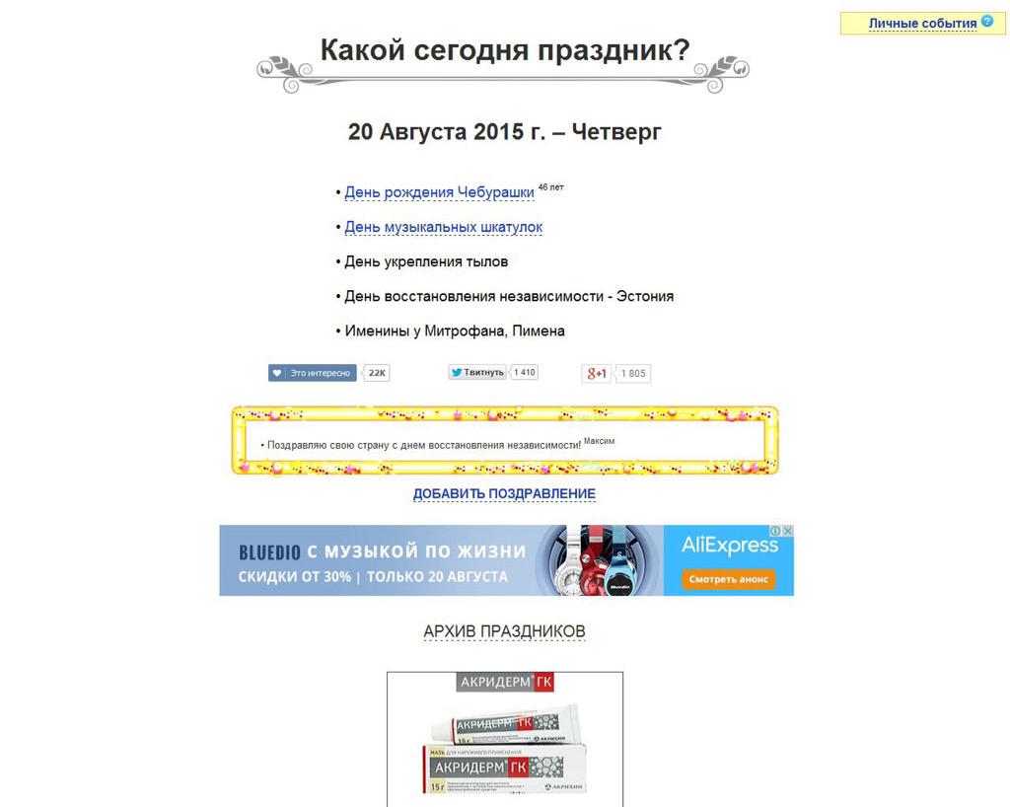The image size is (1010, 807).
Task: Click the text День восстановления независимости - Эстония
Action: (509, 297)
